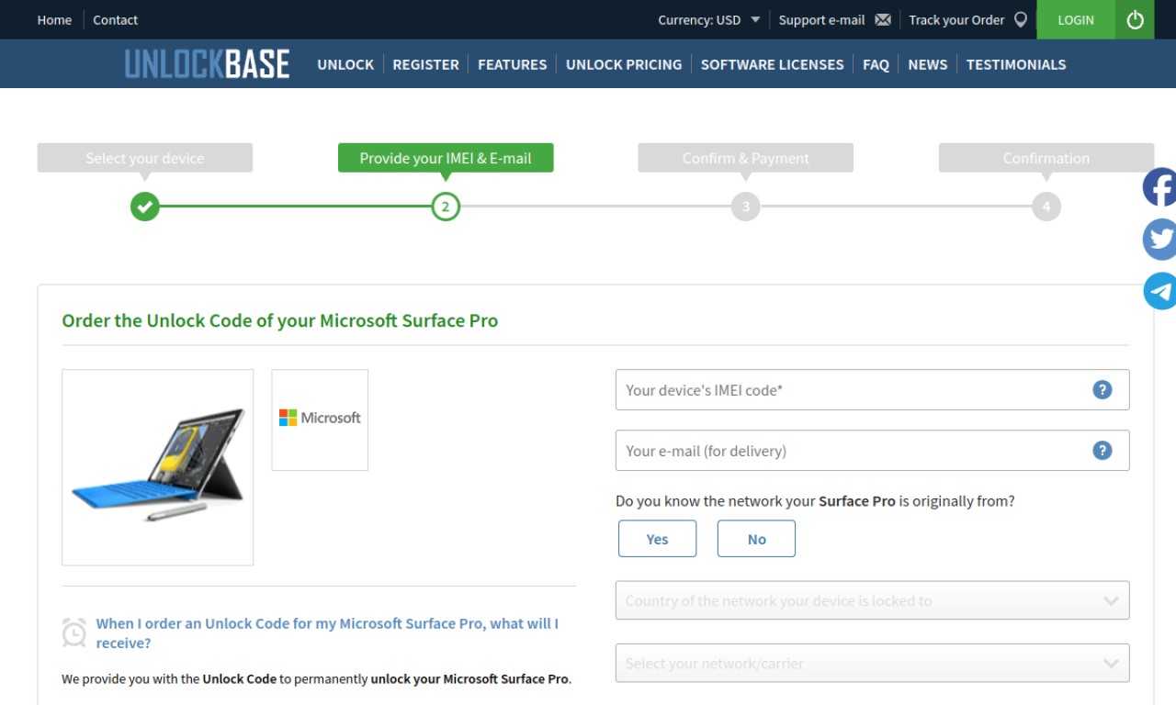This screenshot has width=1176, height=705.
Task: Open the UNLOCK menu item
Action: [345, 64]
